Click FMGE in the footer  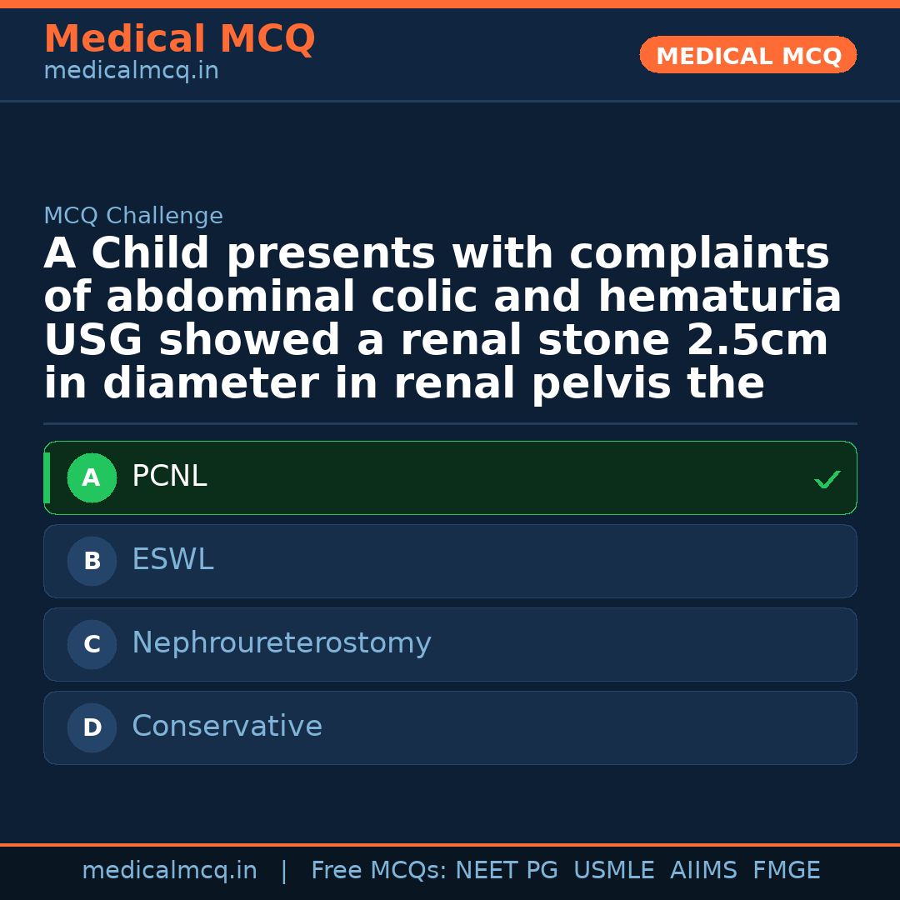786,871
